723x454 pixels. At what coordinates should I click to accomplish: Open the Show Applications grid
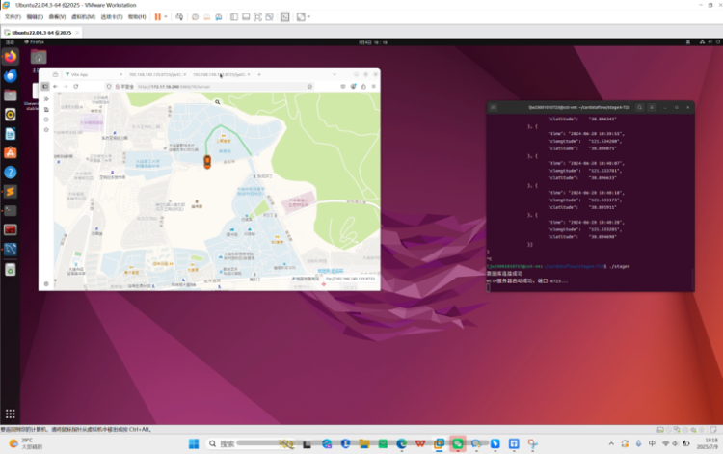[x=11, y=414]
